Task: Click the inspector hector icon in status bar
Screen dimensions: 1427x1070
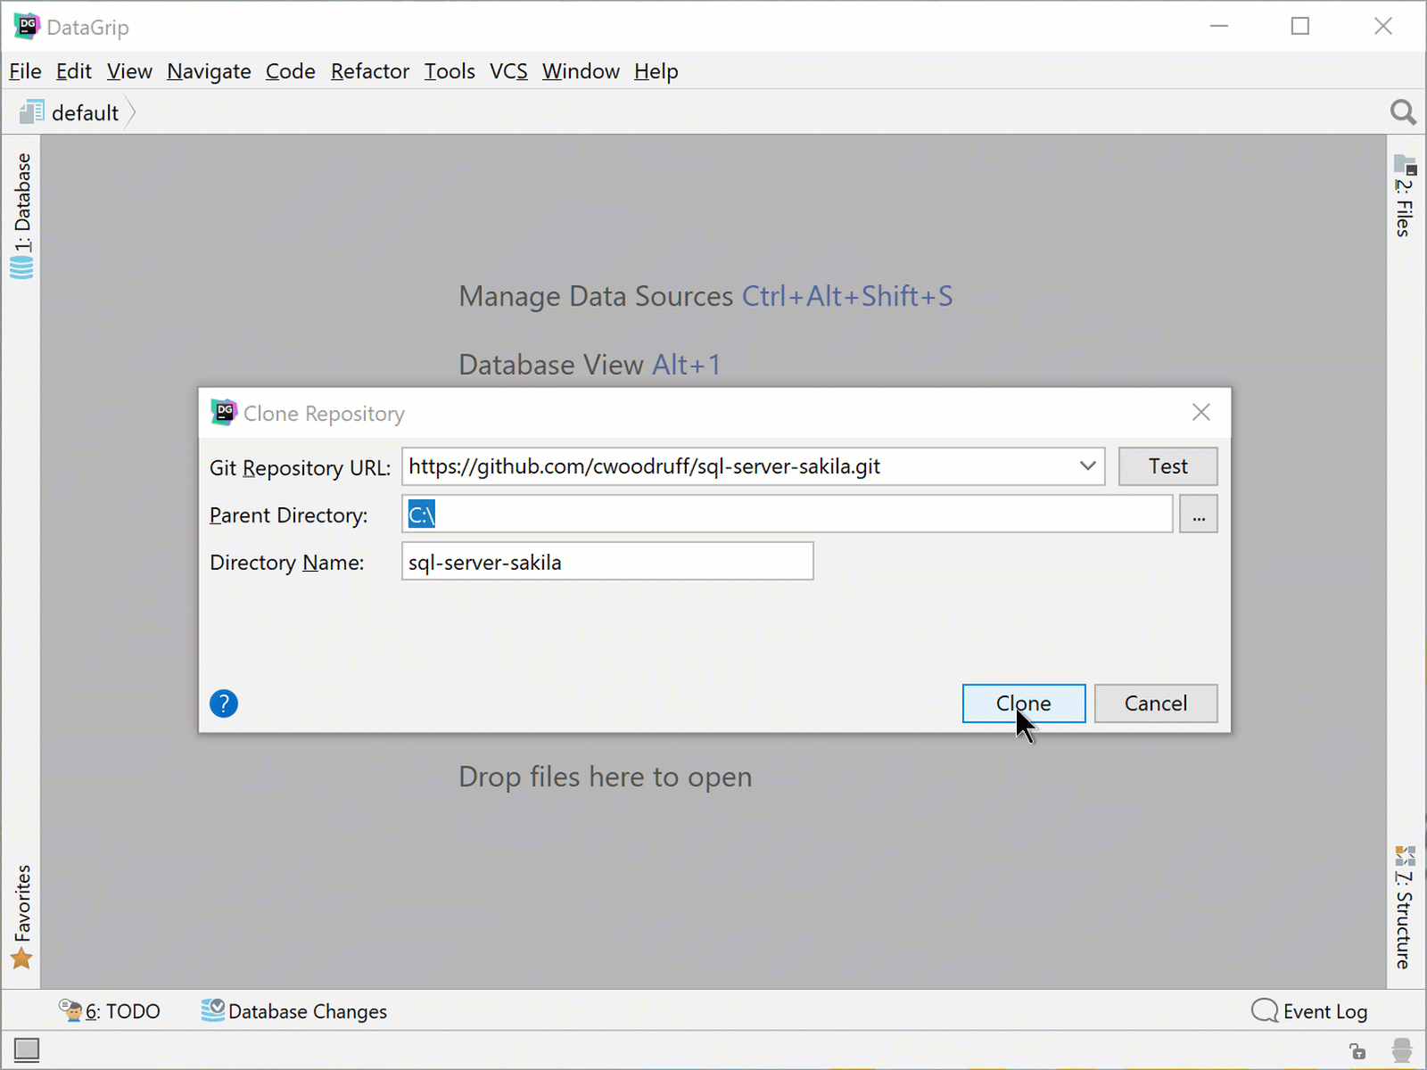Action: tap(1402, 1050)
